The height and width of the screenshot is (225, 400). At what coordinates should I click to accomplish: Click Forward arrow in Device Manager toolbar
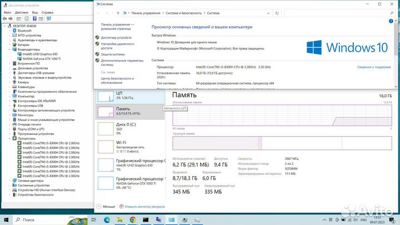[x=11, y=19]
